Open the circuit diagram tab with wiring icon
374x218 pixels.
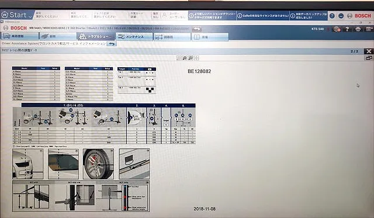point(172,37)
